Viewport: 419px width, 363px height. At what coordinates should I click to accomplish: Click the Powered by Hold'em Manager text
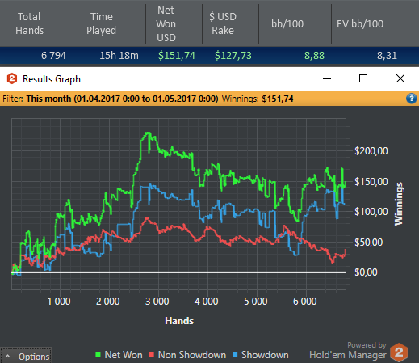[x=348, y=350]
